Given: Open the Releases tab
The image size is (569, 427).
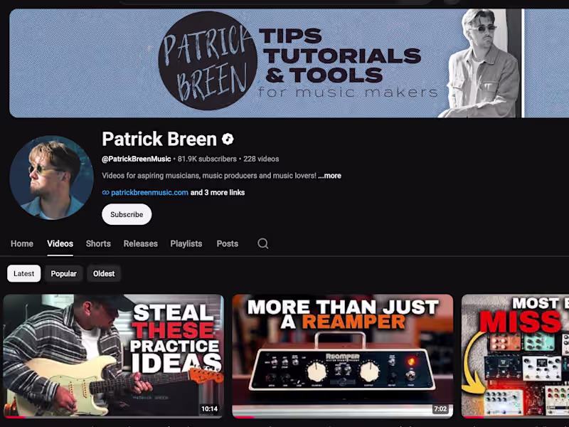Looking at the screenshot, I should pos(140,243).
